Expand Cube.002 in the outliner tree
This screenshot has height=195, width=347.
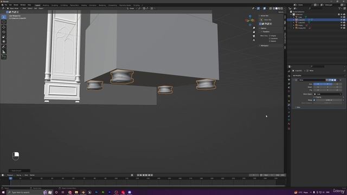click(294, 23)
